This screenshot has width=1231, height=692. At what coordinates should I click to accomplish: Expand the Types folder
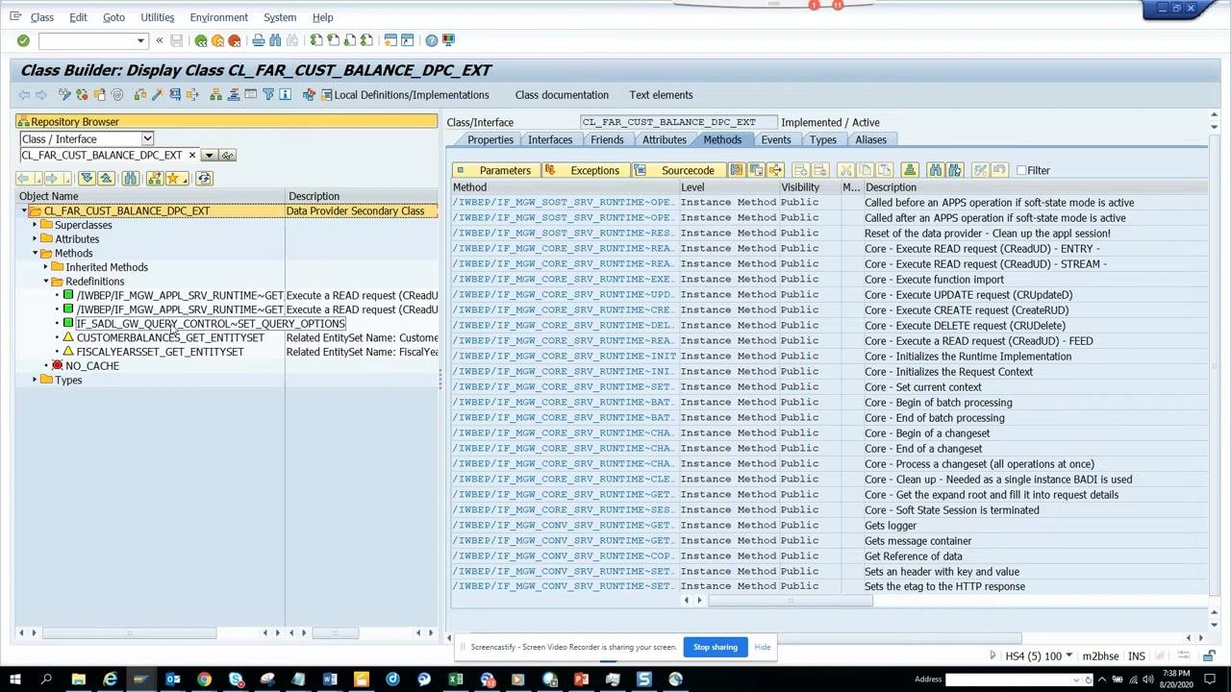pyautogui.click(x=35, y=380)
